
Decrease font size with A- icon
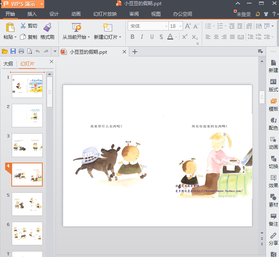[196, 26]
